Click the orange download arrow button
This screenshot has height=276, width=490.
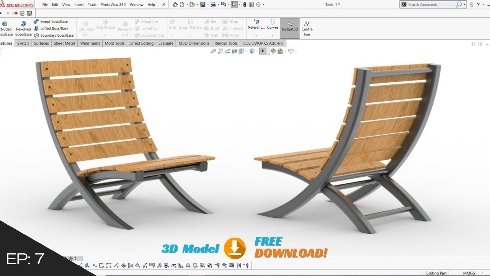tap(235, 248)
